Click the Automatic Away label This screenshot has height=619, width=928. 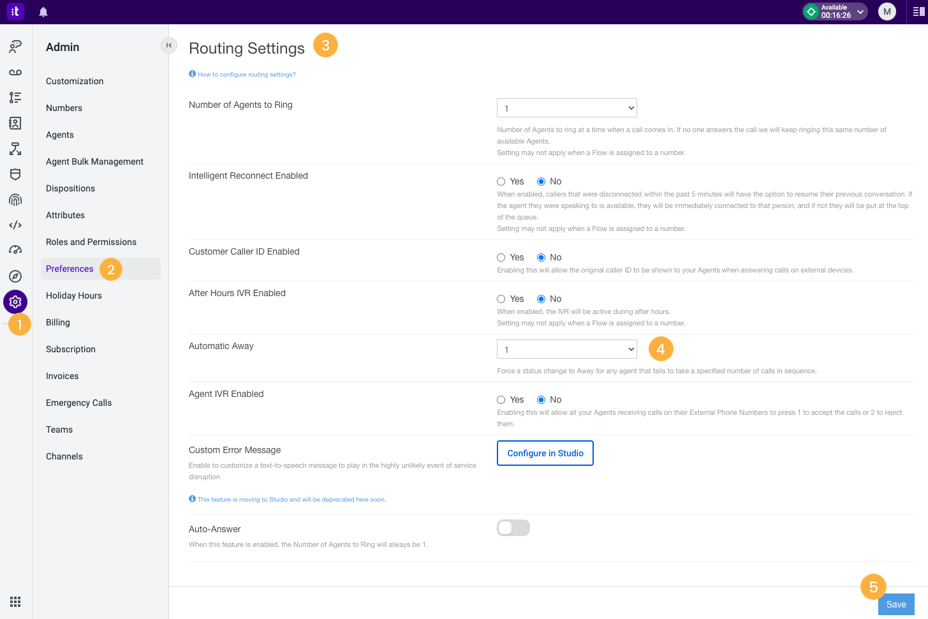tap(221, 346)
